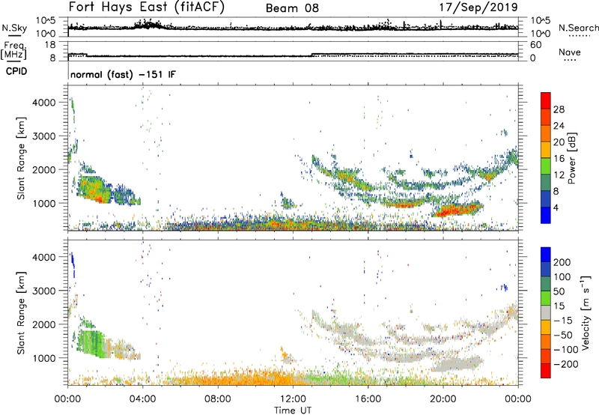599x415 pixels.
Task: Click the 'Nave' legend label
Action: 570,52
